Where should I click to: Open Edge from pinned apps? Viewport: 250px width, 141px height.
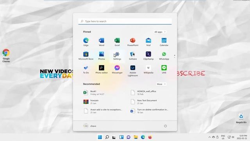tap(86, 42)
